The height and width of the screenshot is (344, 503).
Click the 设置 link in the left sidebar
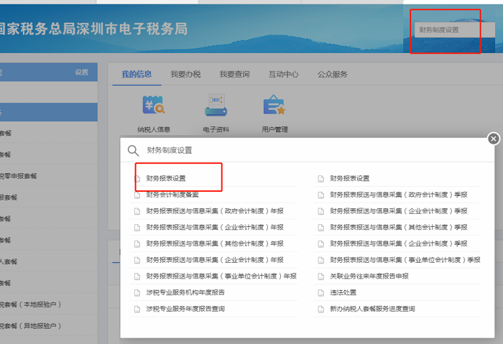81,73
